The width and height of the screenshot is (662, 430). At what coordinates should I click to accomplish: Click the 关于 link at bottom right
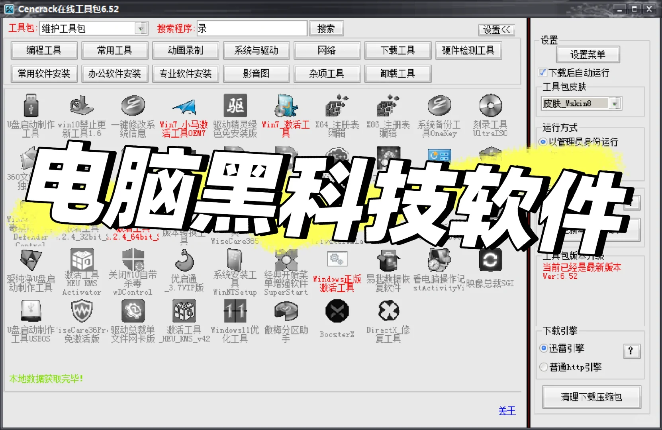(x=507, y=411)
